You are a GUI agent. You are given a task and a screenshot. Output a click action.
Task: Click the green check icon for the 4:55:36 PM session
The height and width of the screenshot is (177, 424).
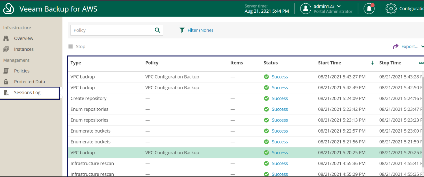point(266,163)
